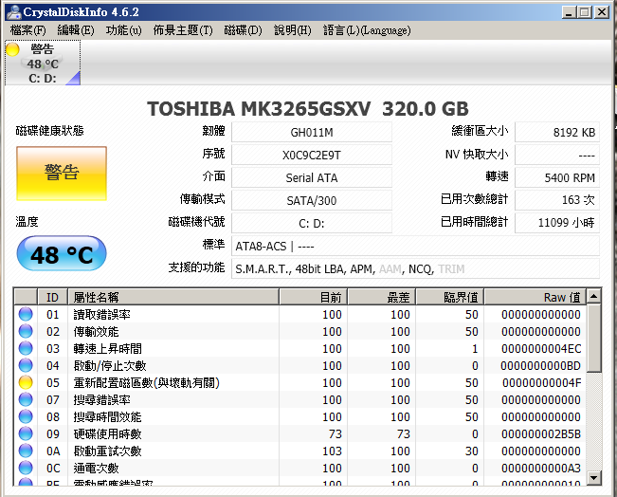Click the yellow warning status circle in the disk tab
Viewport: 617px width, 497px height.
[x=12, y=49]
